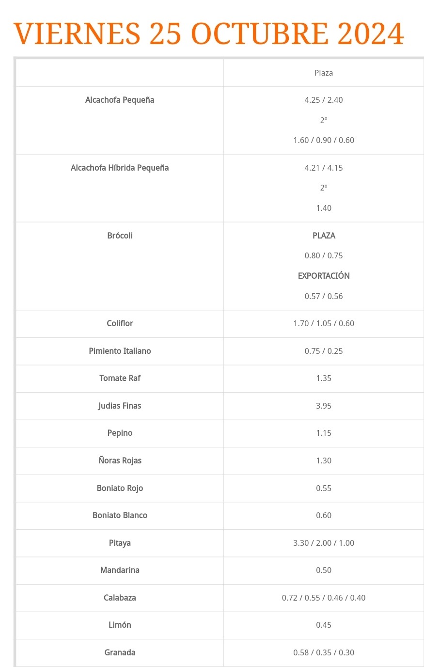424x667 pixels.
Task: Select the Boniato Blanco row label
Action: click(x=120, y=515)
